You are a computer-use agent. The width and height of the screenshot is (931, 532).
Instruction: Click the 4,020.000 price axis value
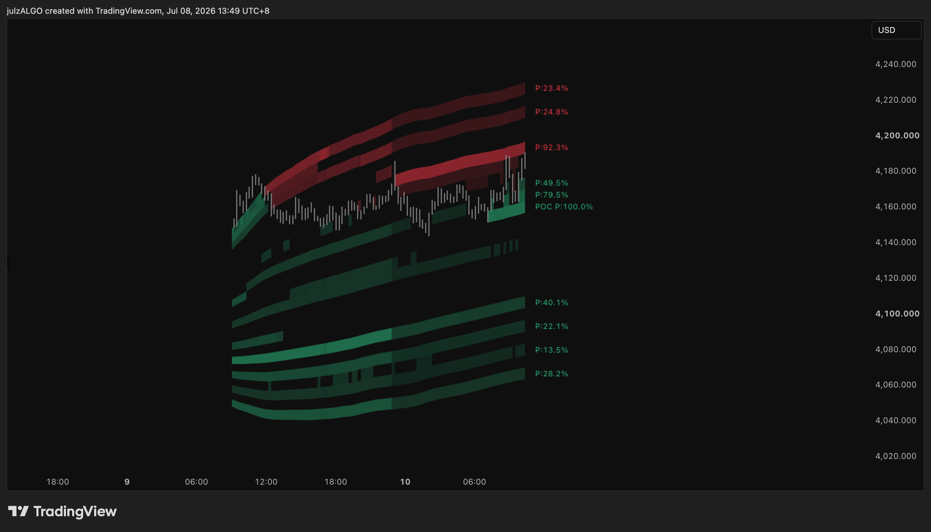click(x=896, y=456)
